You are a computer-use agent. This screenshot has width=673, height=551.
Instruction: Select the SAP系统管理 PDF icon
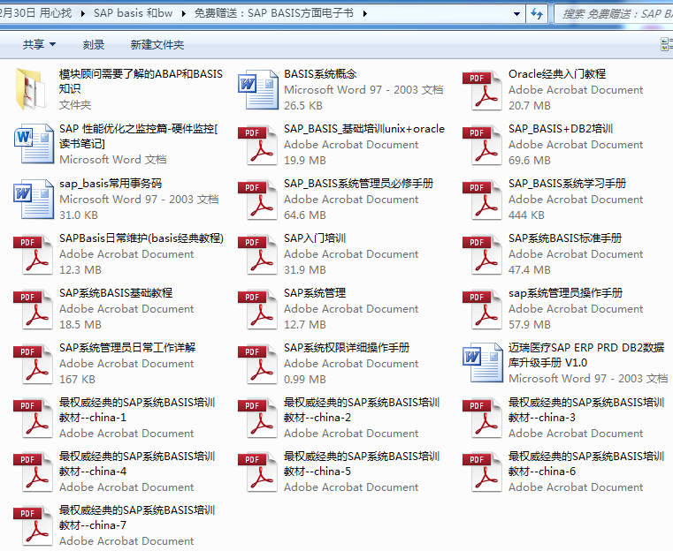[257, 309]
